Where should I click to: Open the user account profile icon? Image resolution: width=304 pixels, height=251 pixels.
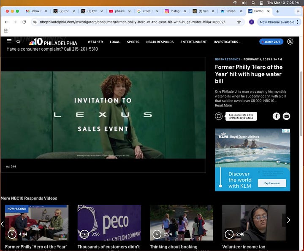click(x=290, y=42)
